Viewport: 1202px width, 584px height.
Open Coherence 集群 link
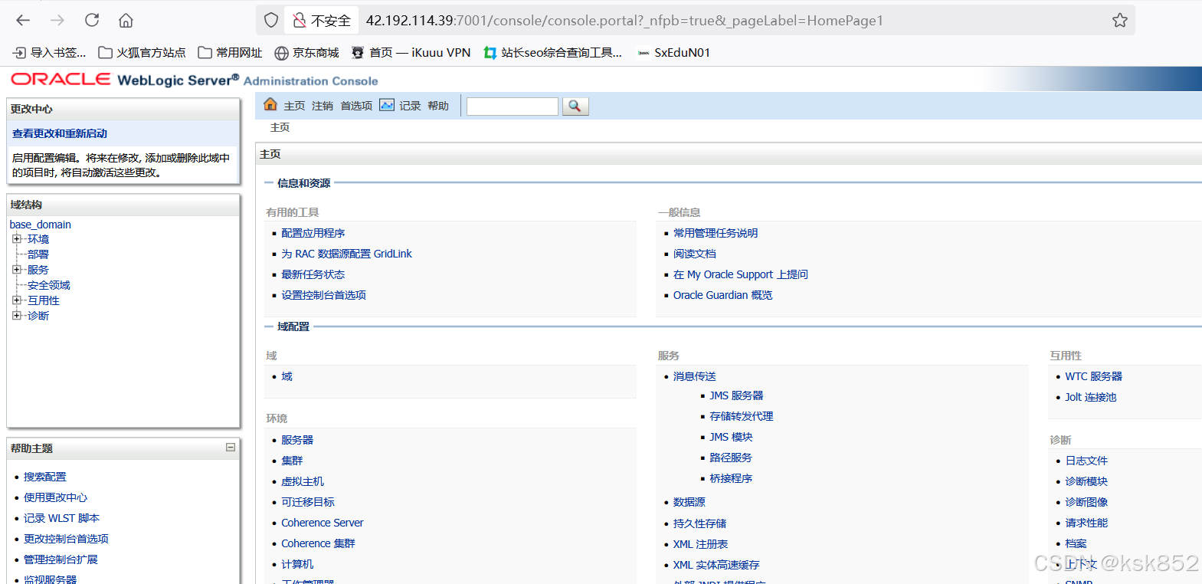click(x=318, y=543)
